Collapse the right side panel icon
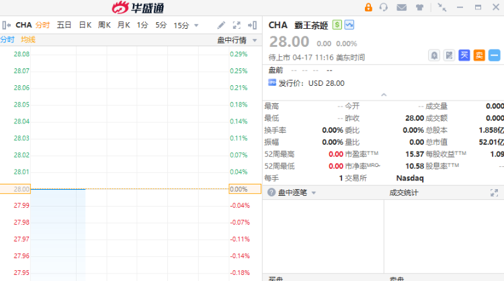 tap(252, 25)
